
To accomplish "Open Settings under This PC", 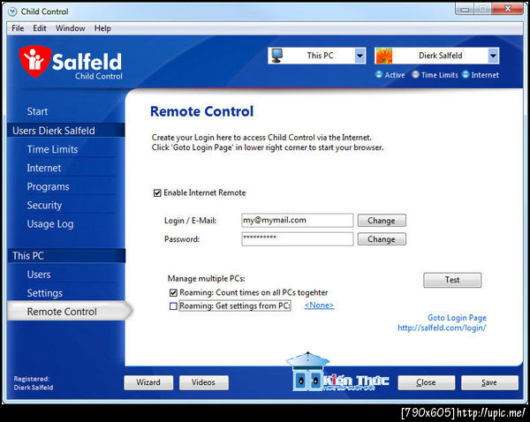I will click(x=45, y=293).
